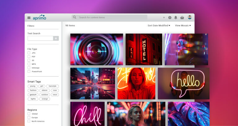This screenshot has width=238, height=126.
Task: Open the Sort Date Modified dropdown
Action: pos(159,25)
